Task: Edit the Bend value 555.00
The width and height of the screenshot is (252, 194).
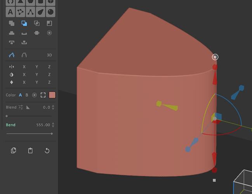Action: coord(43,125)
